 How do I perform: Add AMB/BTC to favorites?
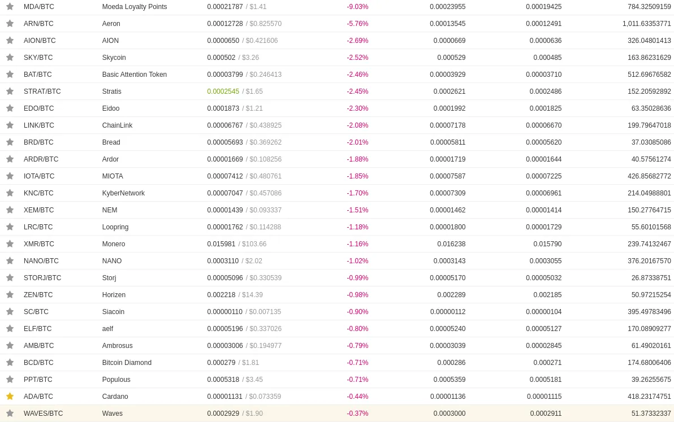click(x=10, y=346)
